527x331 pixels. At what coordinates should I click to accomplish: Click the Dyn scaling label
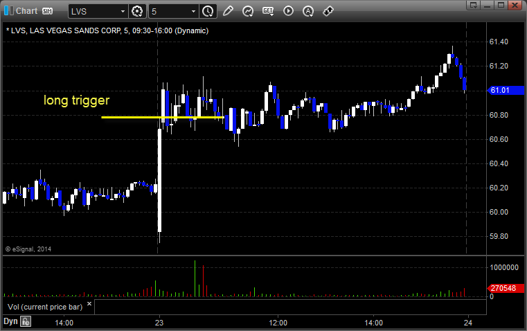coord(10,321)
